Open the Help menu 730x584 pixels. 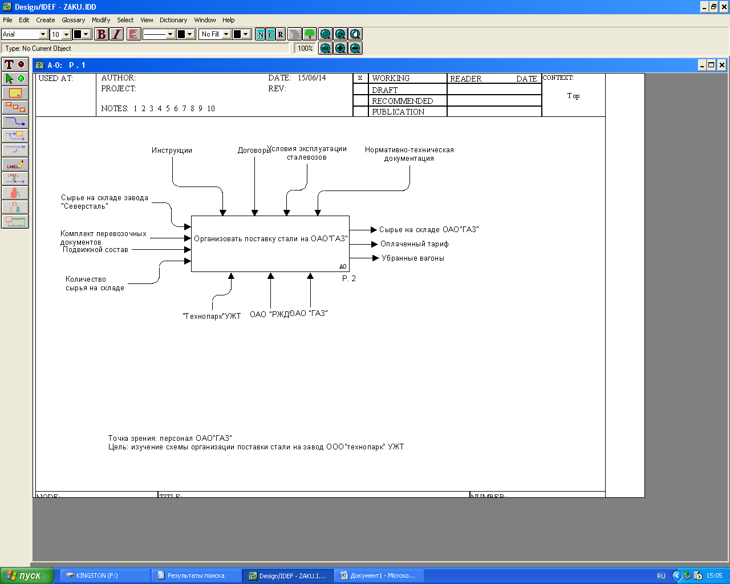229,20
